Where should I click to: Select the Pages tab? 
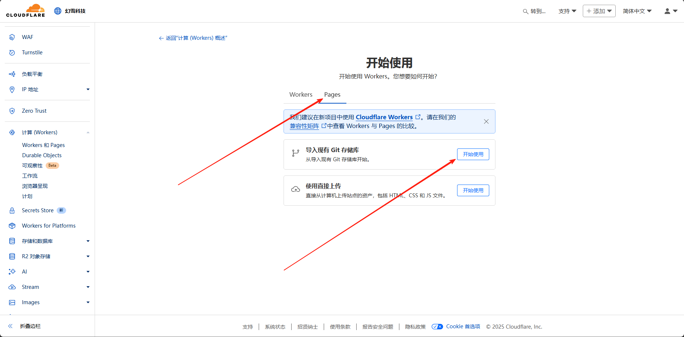tap(332, 94)
